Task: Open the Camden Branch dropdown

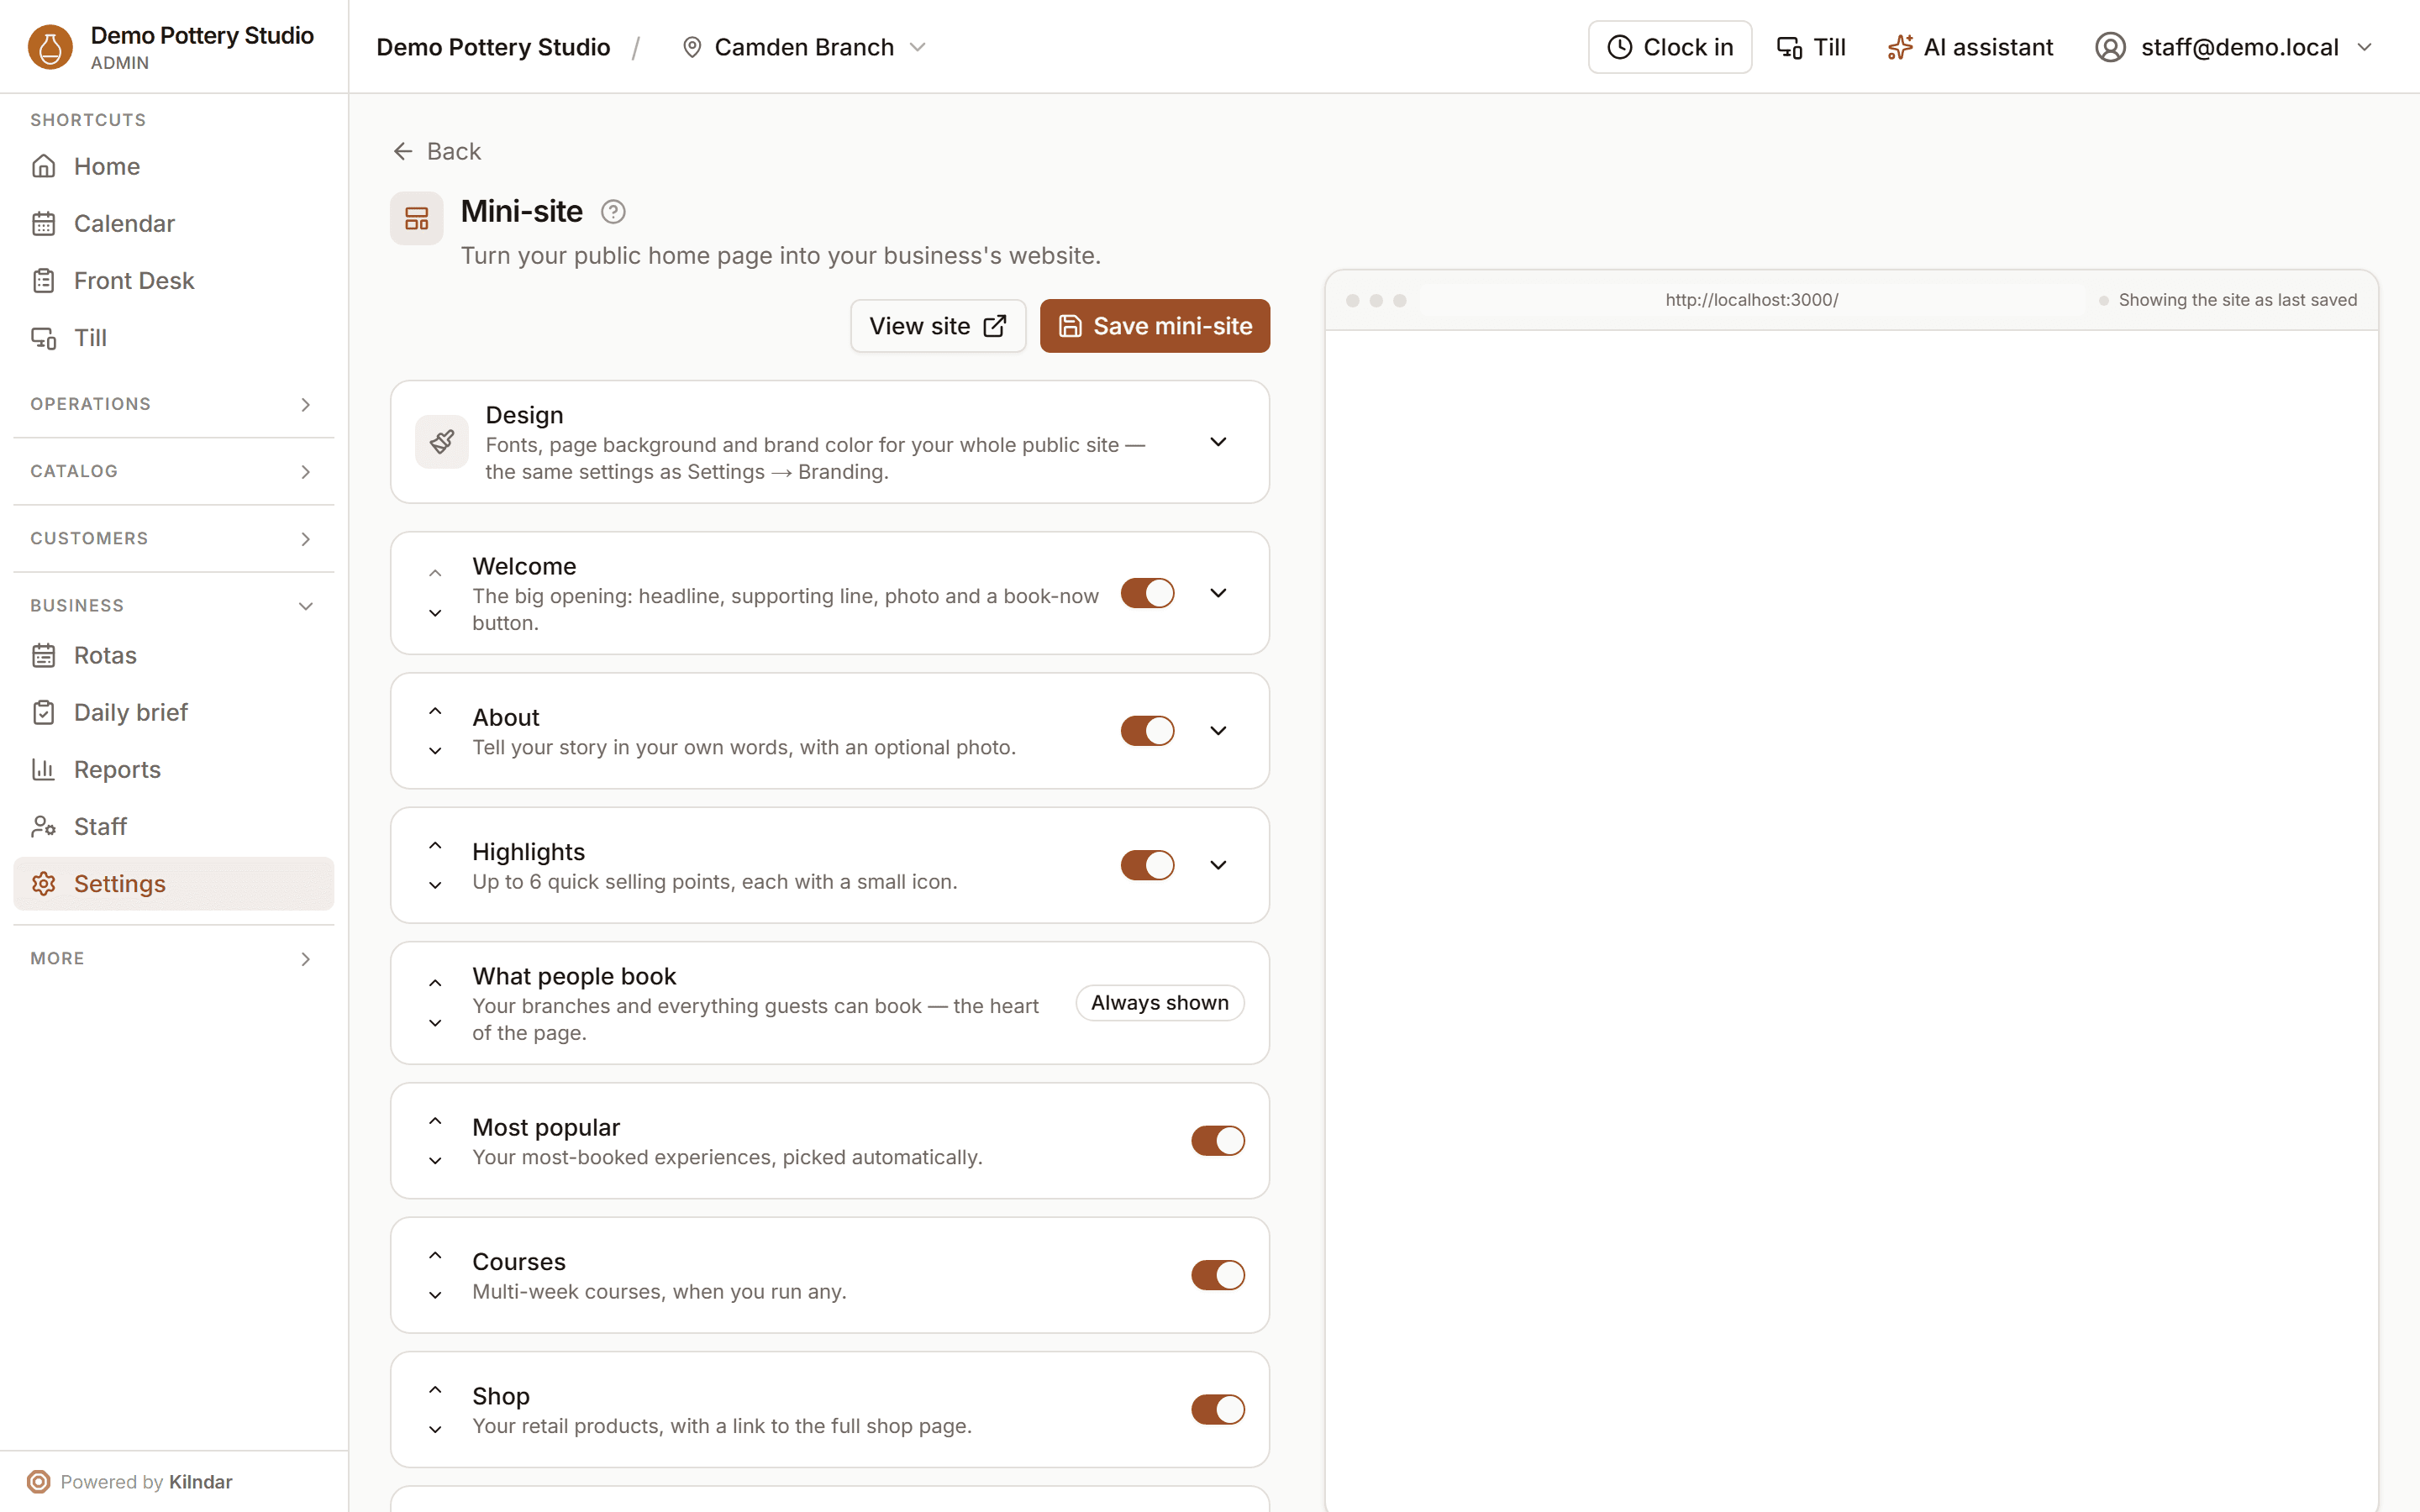Action: point(804,47)
